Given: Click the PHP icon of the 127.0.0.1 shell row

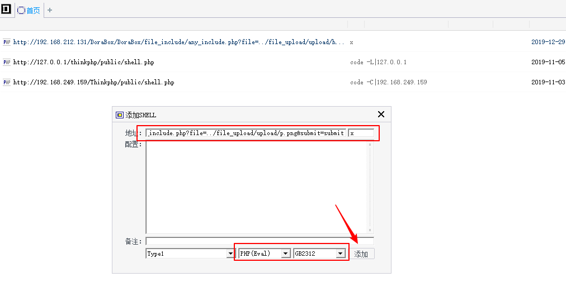Looking at the screenshot, I should coord(7,62).
